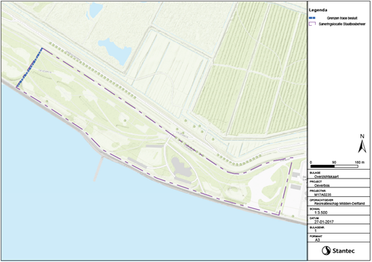Click the format value "A3"

coord(318,240)
